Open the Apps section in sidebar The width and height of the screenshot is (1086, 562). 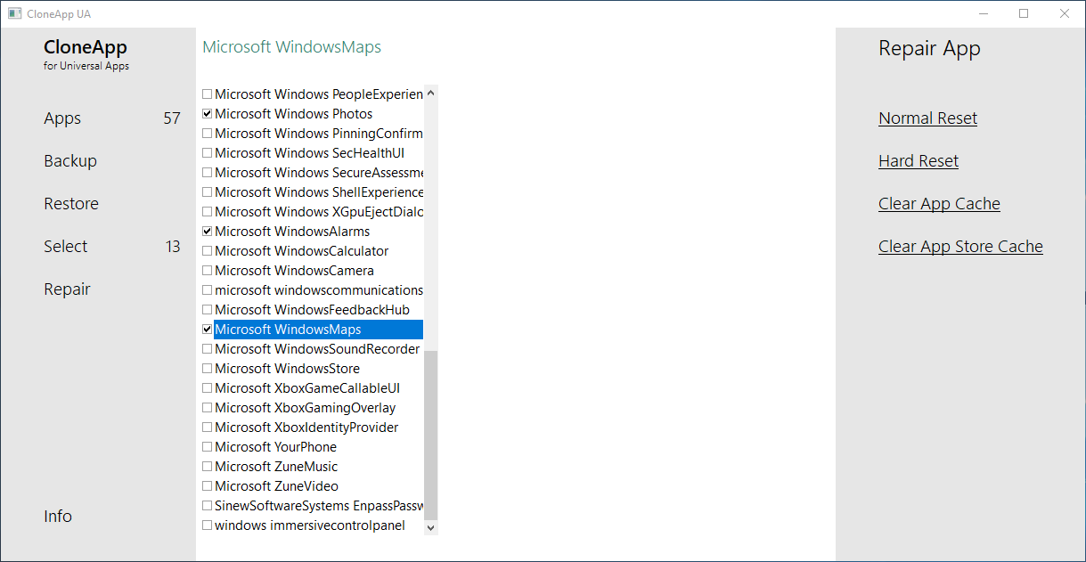click(x=62, y=118)
